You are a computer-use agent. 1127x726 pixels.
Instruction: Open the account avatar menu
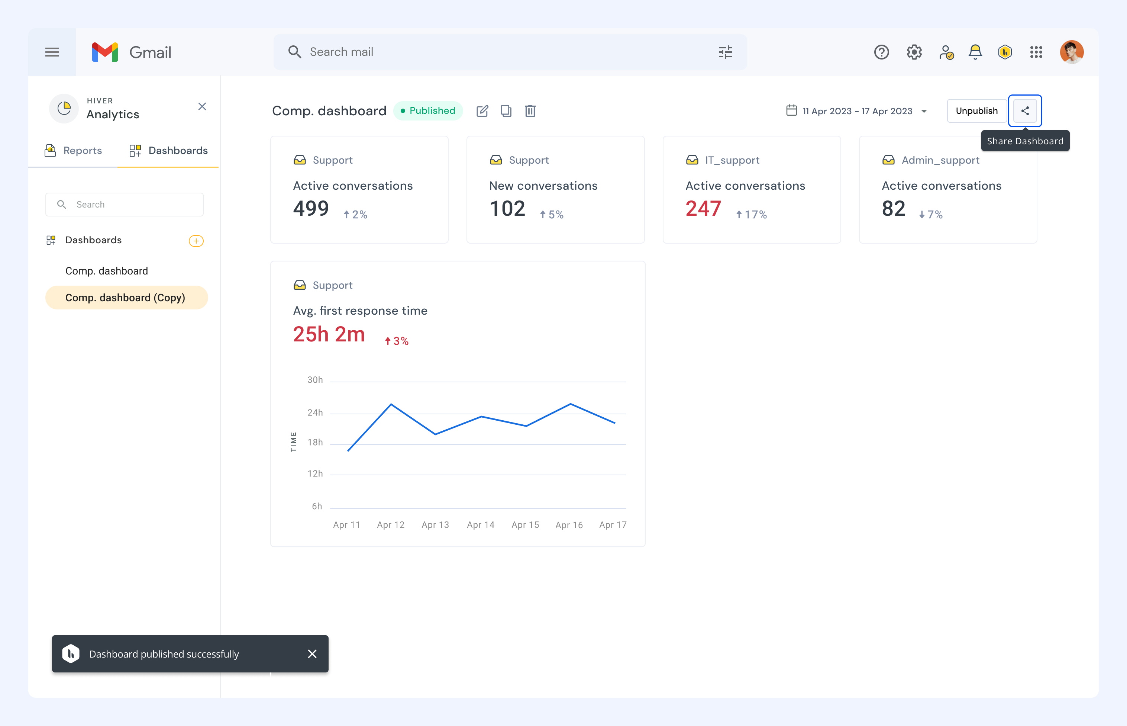(1071, 52)
